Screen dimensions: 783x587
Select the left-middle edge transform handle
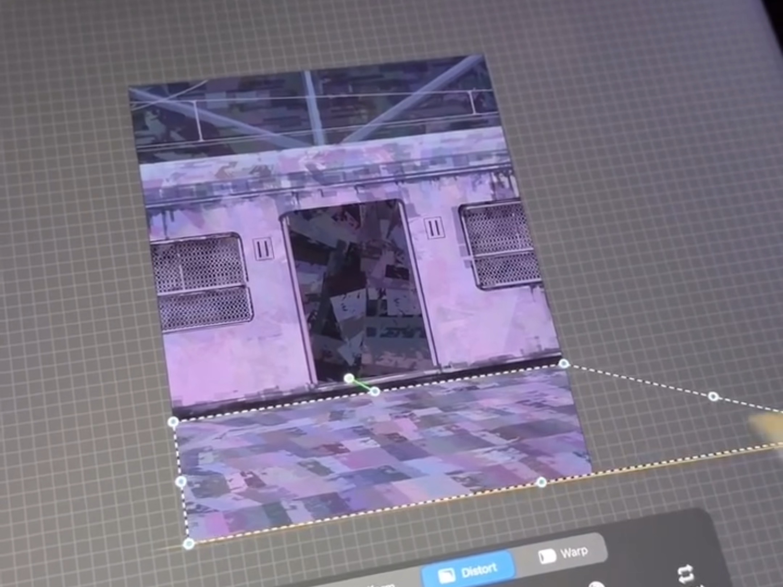(181, 482)
